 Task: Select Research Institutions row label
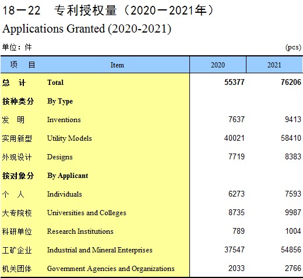[80, 231]
